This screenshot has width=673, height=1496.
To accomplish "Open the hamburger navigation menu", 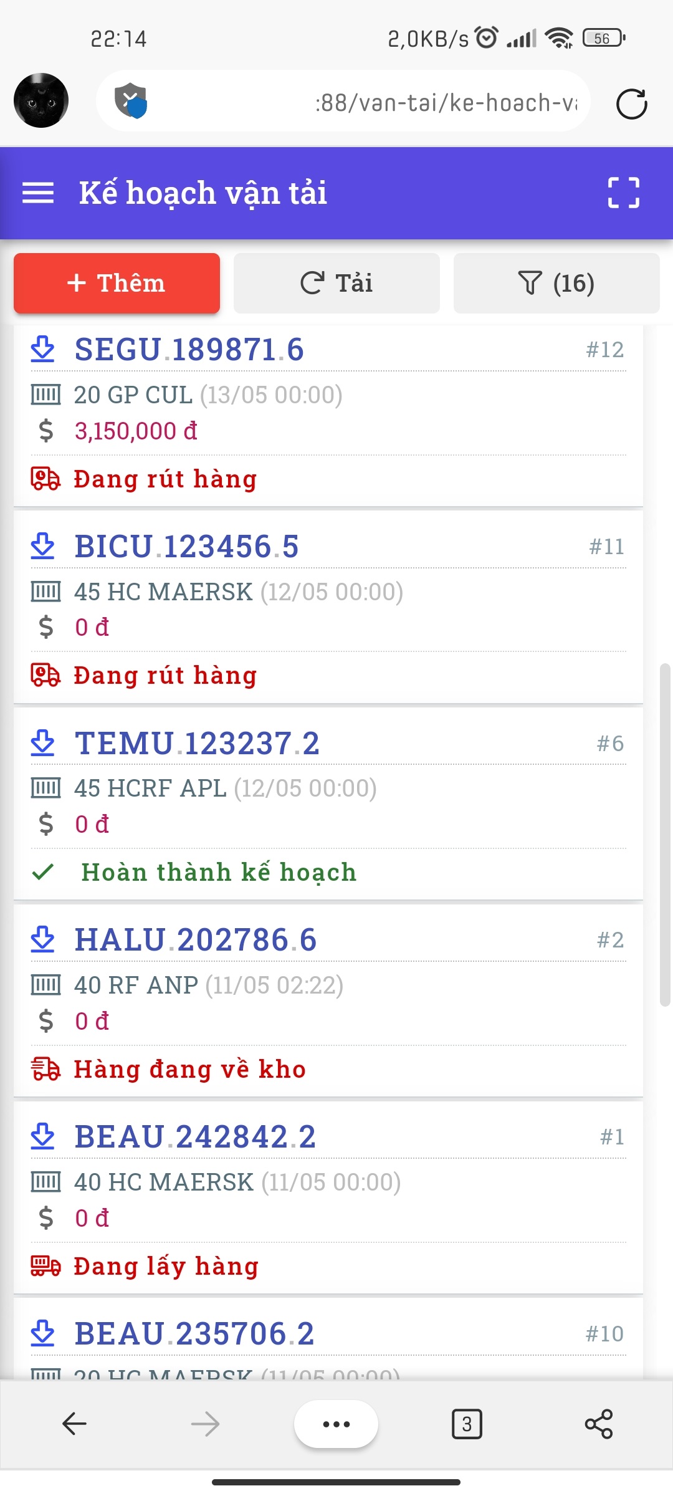I will tap(38, 193).
